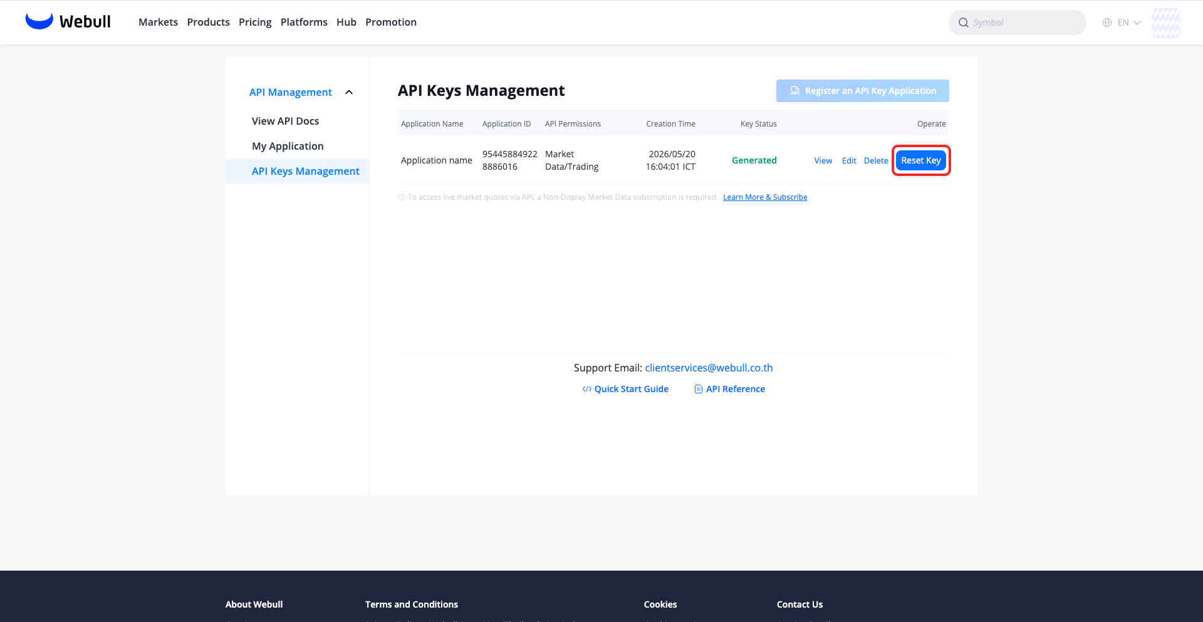Open the Hub menu
Viewport: 1203px width, 622px height.
346,22
